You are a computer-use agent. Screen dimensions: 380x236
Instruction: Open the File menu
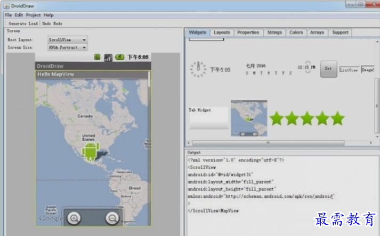pyautogui.click(x=8, y=15)
